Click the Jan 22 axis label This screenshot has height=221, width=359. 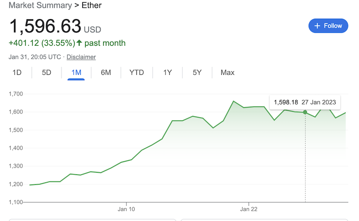pyautogui.click(x=249, y=209)
